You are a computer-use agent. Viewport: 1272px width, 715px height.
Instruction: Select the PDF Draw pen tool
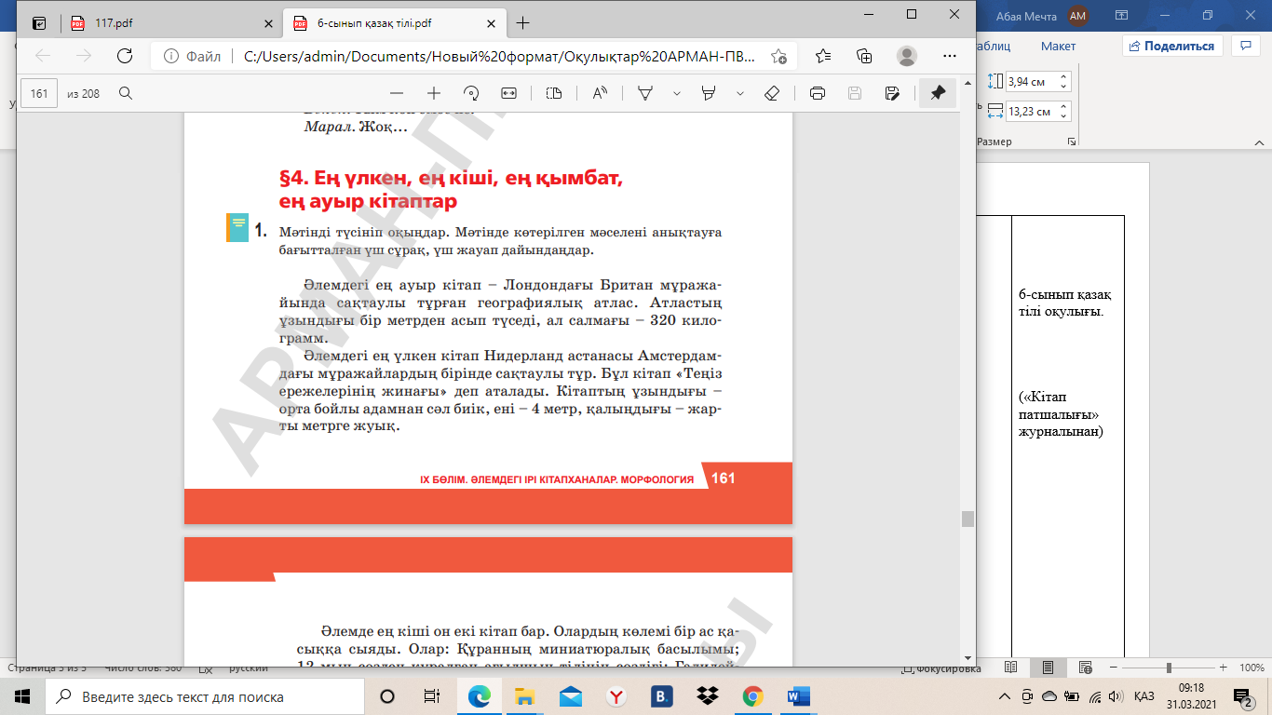point(644,93)
